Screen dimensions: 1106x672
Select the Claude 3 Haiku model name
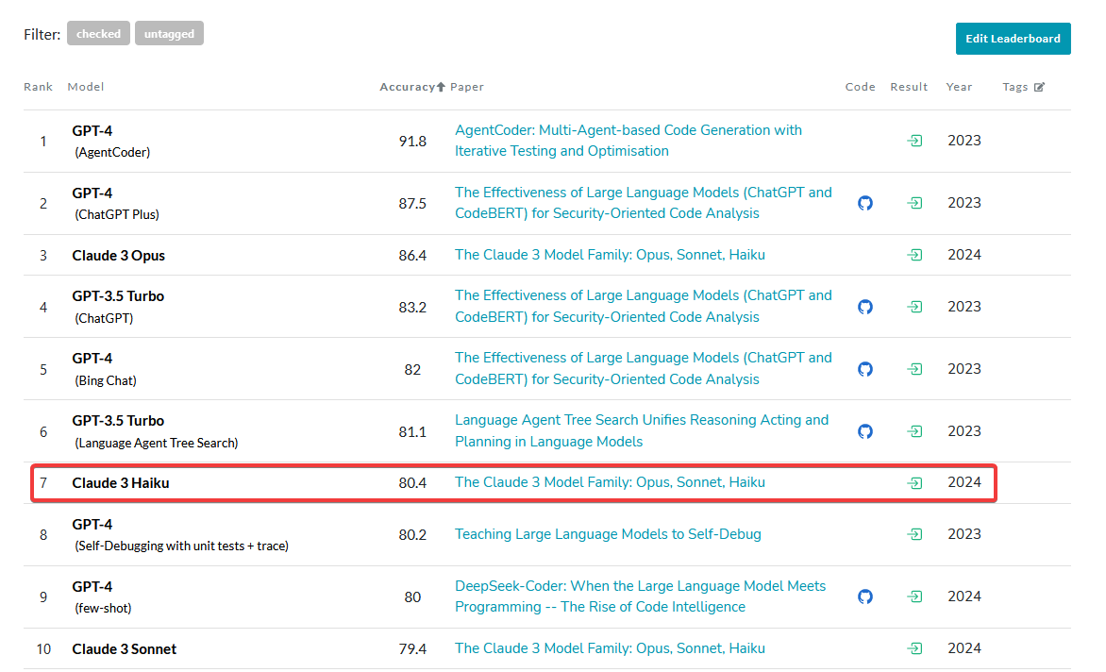(x=121, y=483)
